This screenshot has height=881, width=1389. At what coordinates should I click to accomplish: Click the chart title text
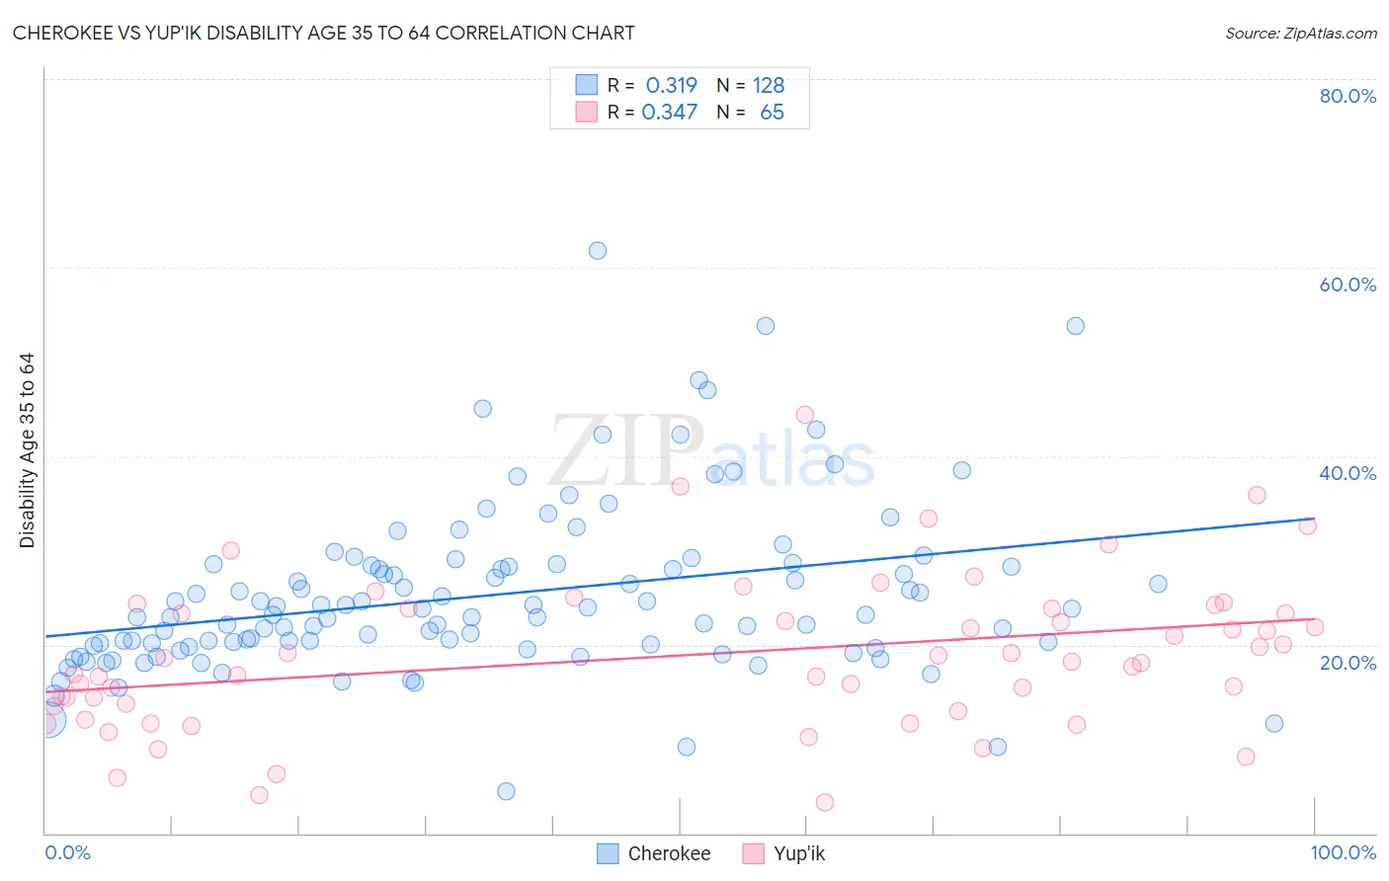324,33
